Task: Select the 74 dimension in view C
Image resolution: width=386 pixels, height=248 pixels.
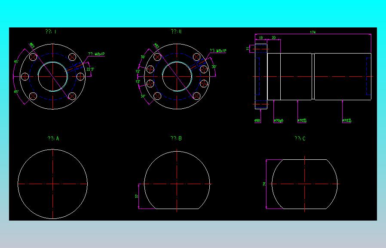Action: 264,184
